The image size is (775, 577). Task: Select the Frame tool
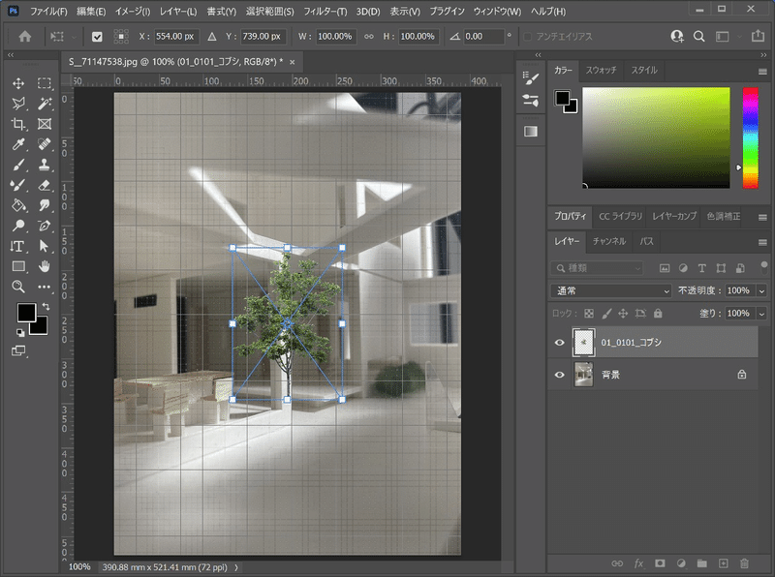pos(45,124)
